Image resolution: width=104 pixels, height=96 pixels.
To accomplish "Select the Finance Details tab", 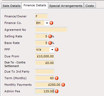I will (x=35, y=5).
